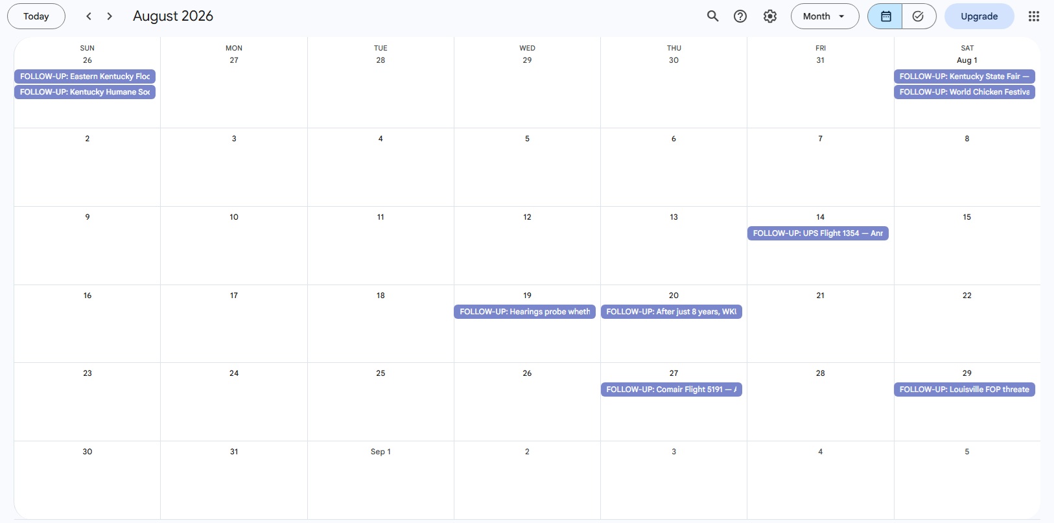The width and height of the screenshot is (1054, 523).
Task: Open the Kentucky State Fair follow-up event
Action: [x=964, y=76]
